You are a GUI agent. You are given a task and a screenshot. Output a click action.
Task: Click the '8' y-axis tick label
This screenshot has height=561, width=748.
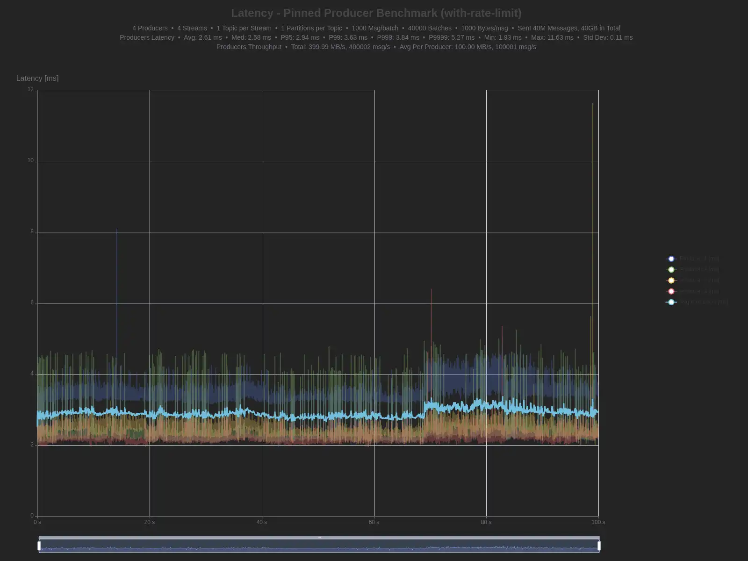[32, 231]
